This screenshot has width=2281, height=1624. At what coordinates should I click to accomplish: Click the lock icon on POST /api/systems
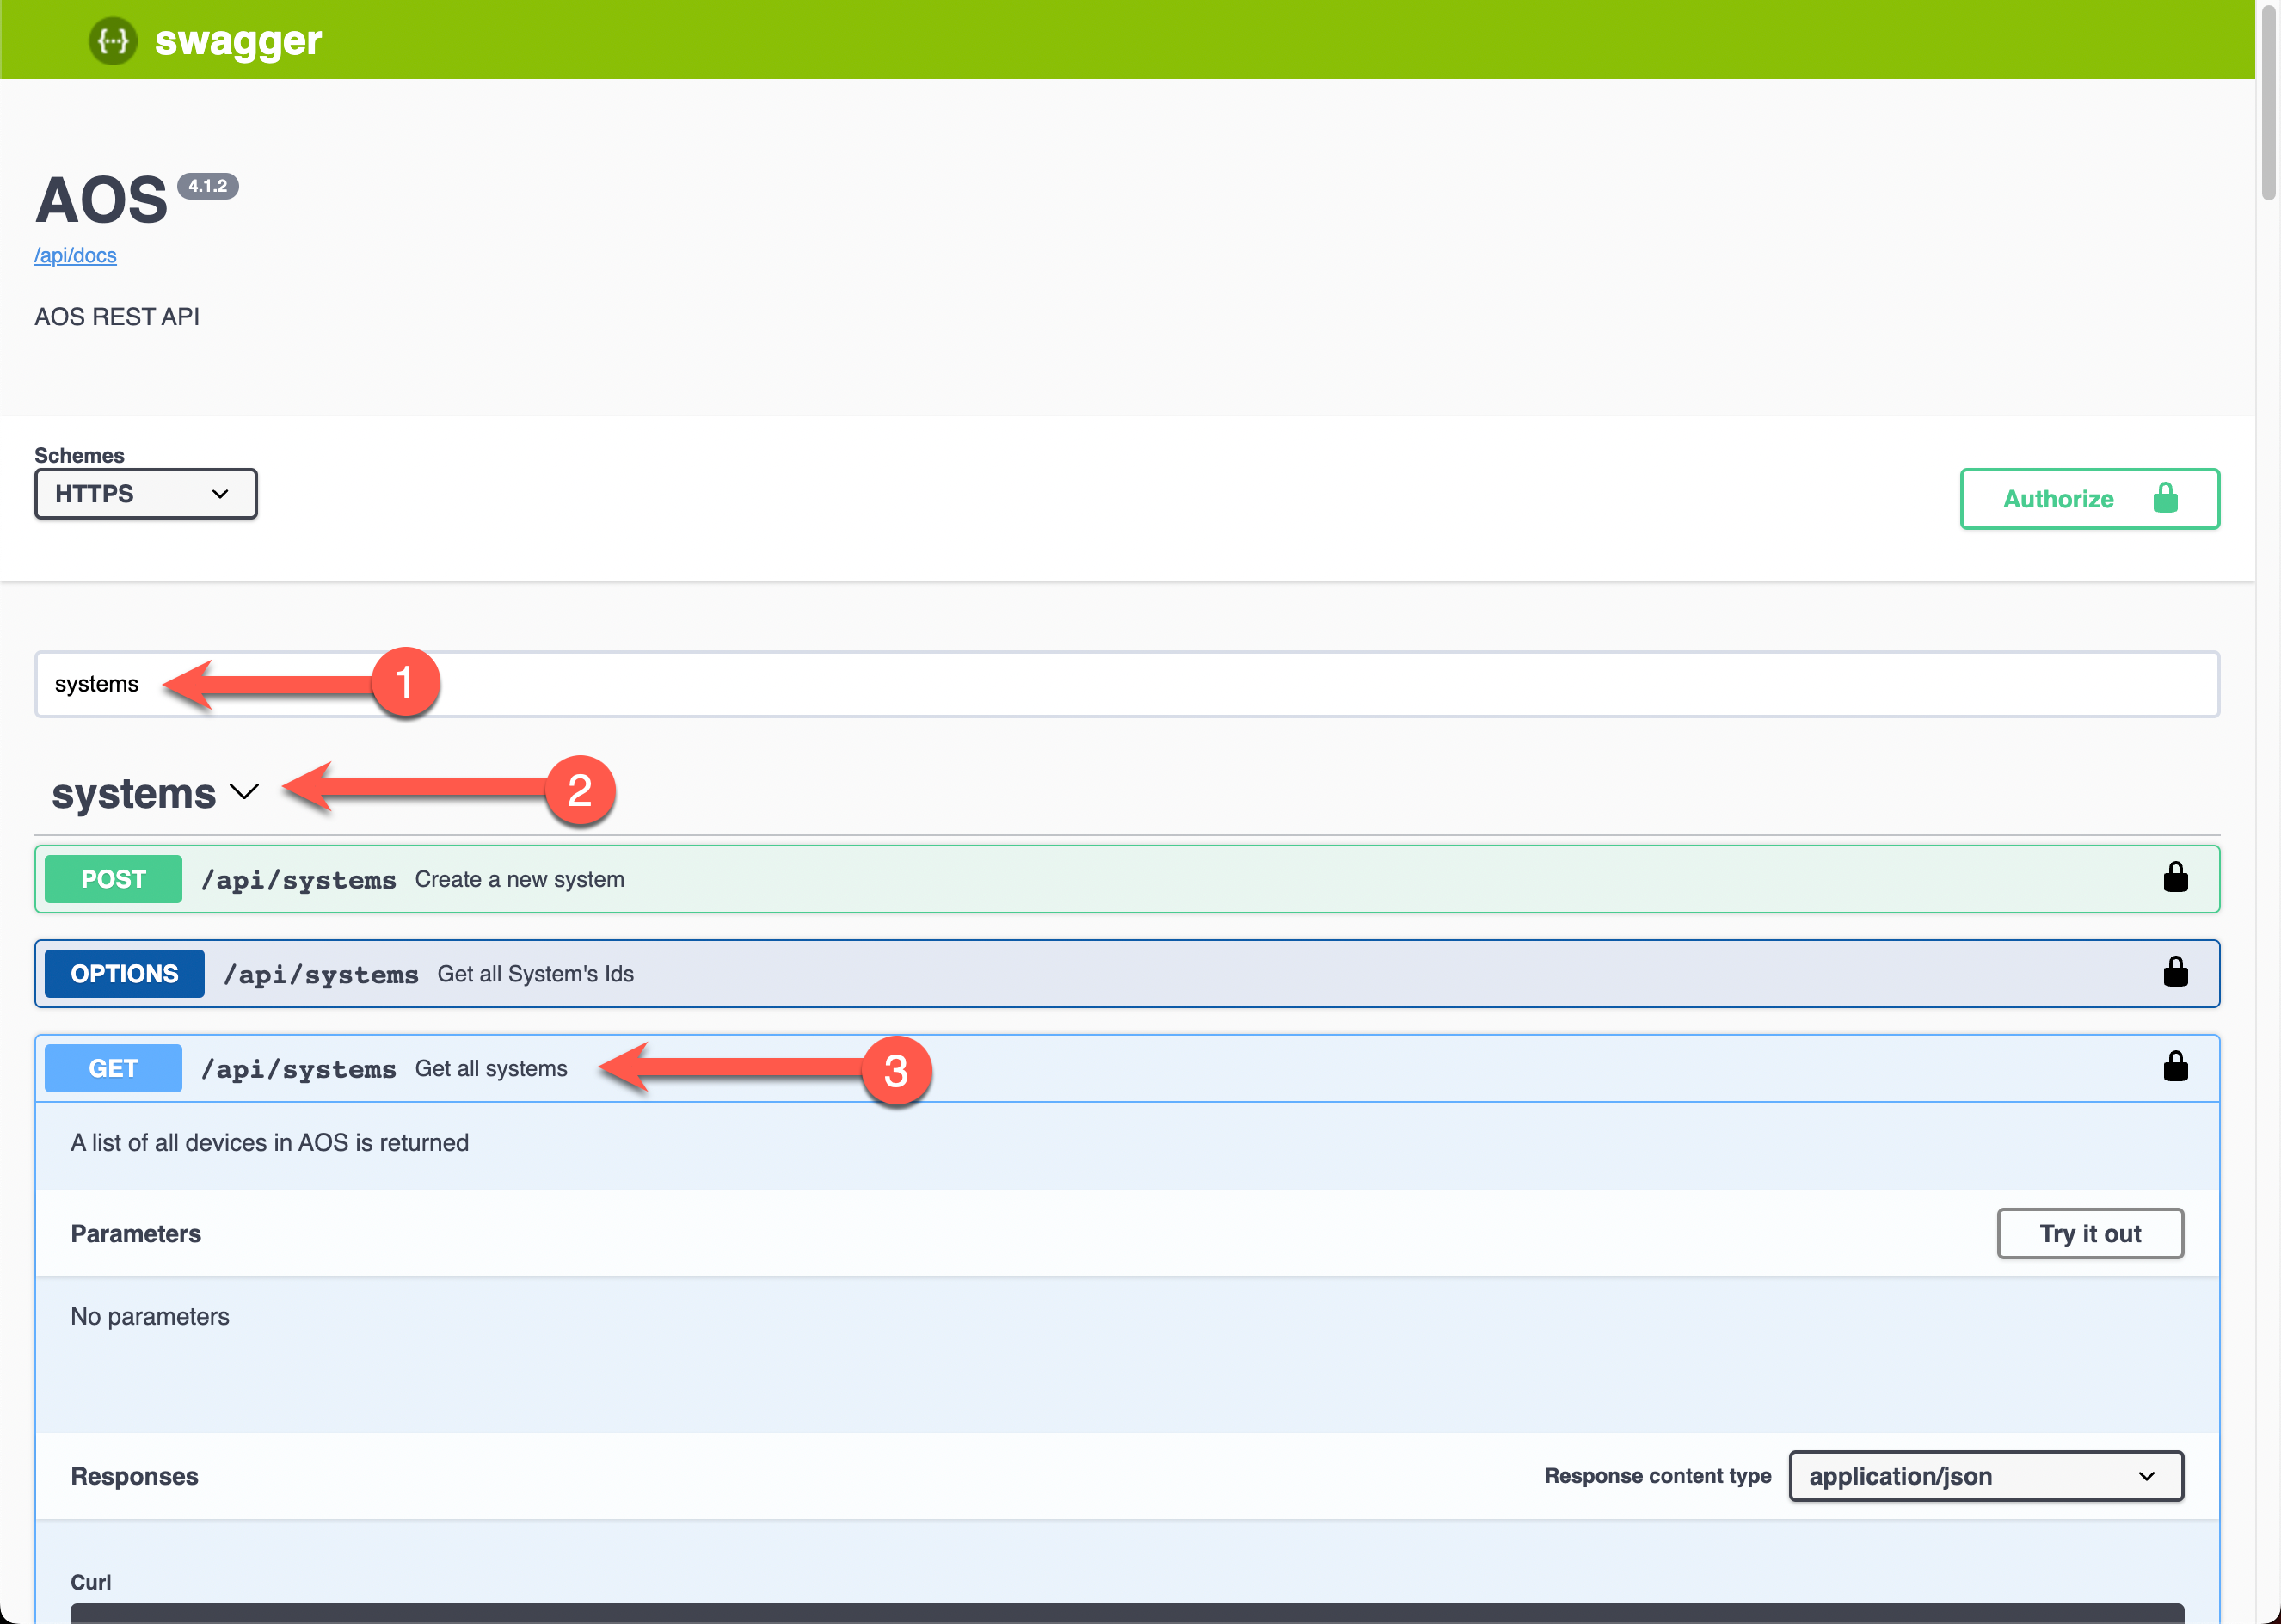click(2175, 878)
